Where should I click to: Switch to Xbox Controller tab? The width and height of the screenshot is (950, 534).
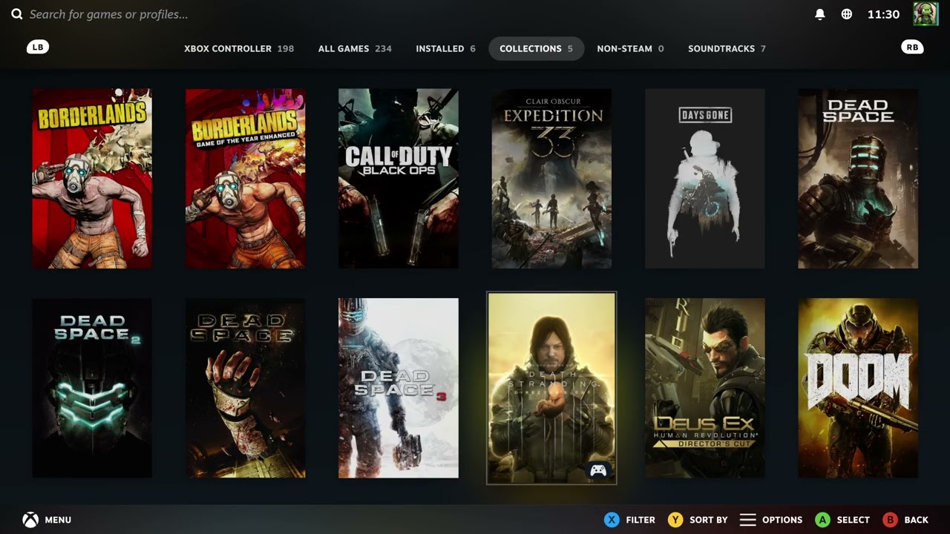tap(239, 48)
